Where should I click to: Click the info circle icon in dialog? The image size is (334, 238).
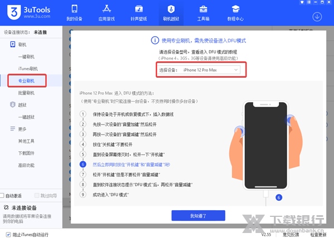tap(155, 40)
